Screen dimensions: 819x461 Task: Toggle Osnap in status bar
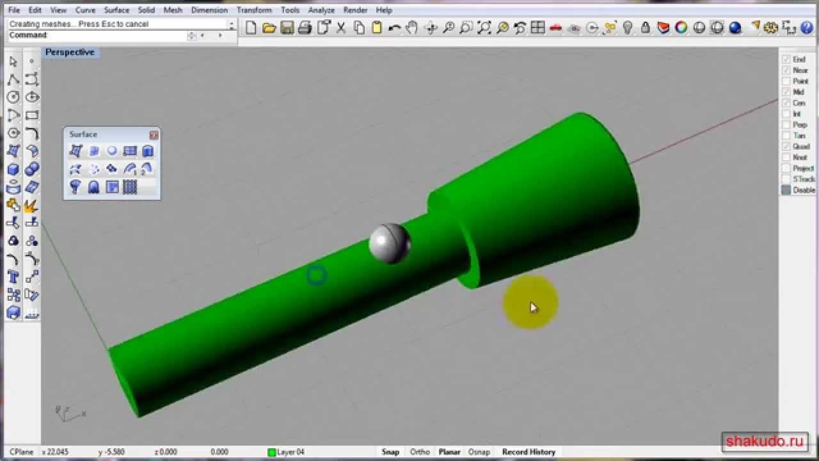479,452
